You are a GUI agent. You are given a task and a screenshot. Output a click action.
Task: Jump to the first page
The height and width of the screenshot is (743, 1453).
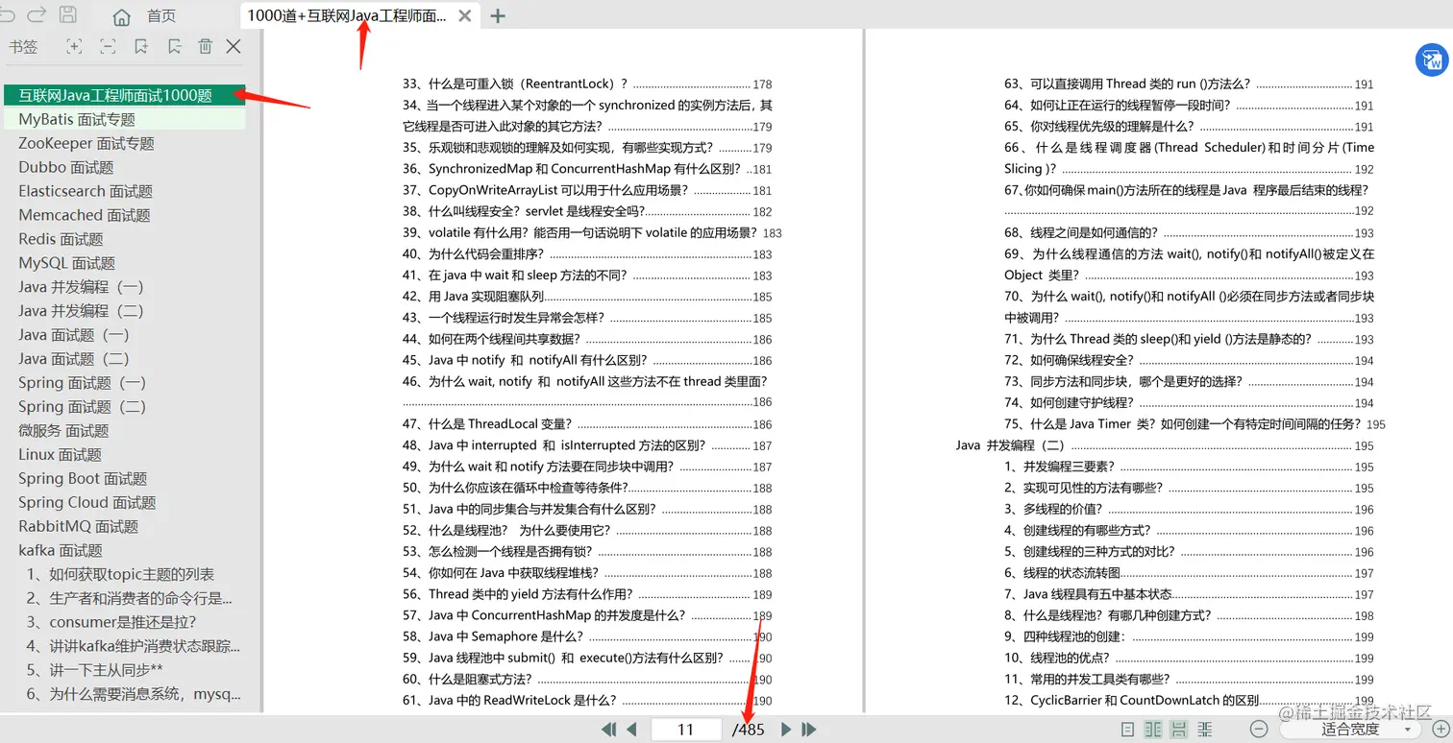coord(608,730)
